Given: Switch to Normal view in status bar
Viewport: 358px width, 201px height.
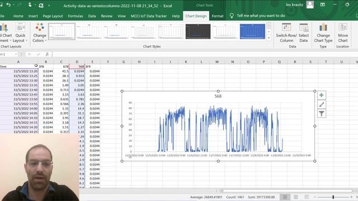Looking at the screenshot, I should pos(285,197).
